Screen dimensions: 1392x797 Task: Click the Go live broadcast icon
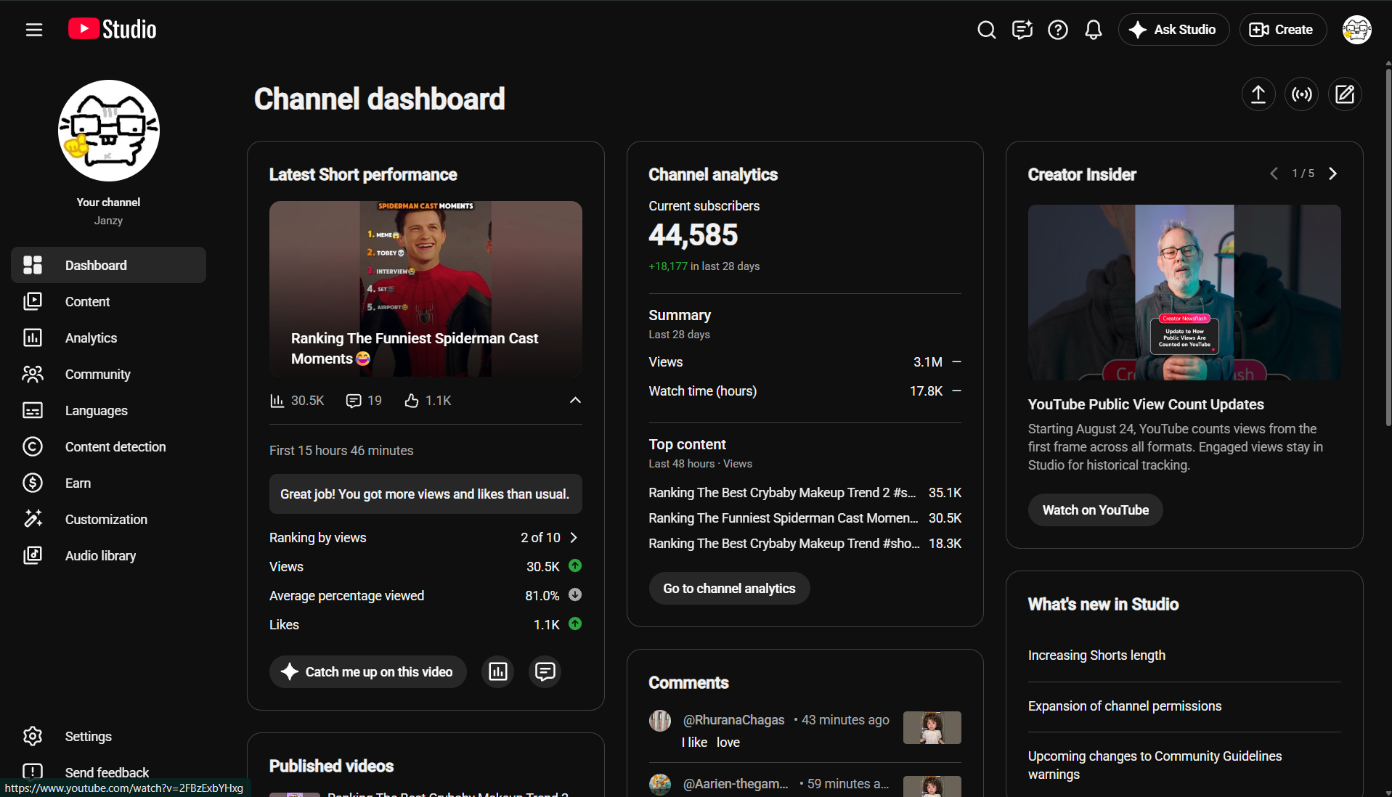(x=1302, y=94)
